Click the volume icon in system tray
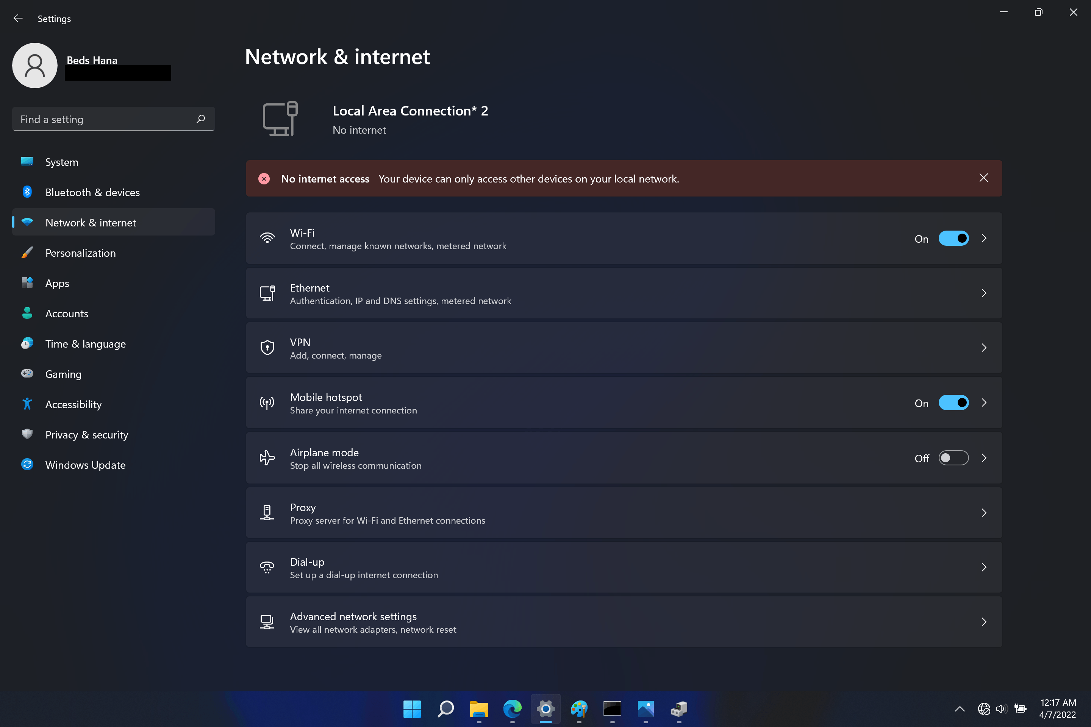 click(x=1001, y=708)
